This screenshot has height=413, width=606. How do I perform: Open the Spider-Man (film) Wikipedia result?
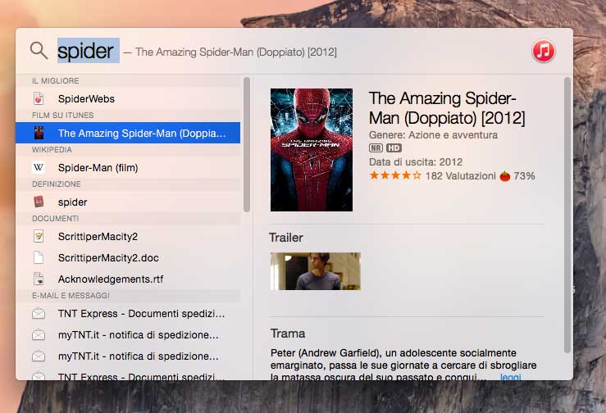(128, 167)
